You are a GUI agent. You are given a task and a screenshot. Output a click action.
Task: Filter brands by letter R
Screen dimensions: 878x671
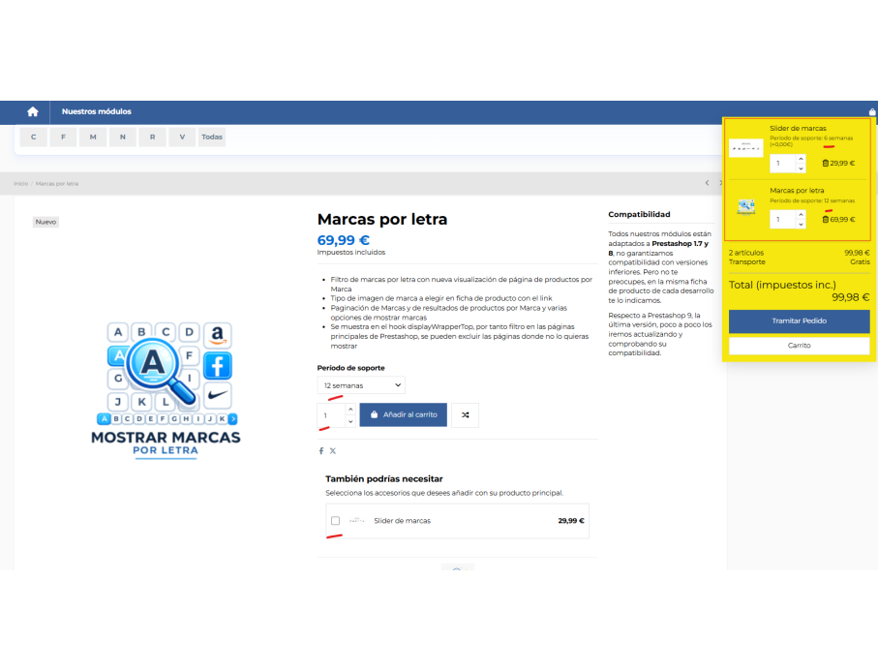152,137
